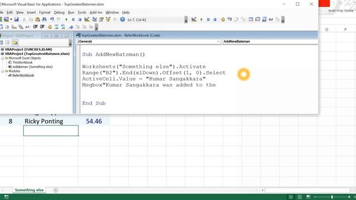This screenshot has width=356, height=200.
Task: Open the Tools menu
Action: (x=82, y=12)
